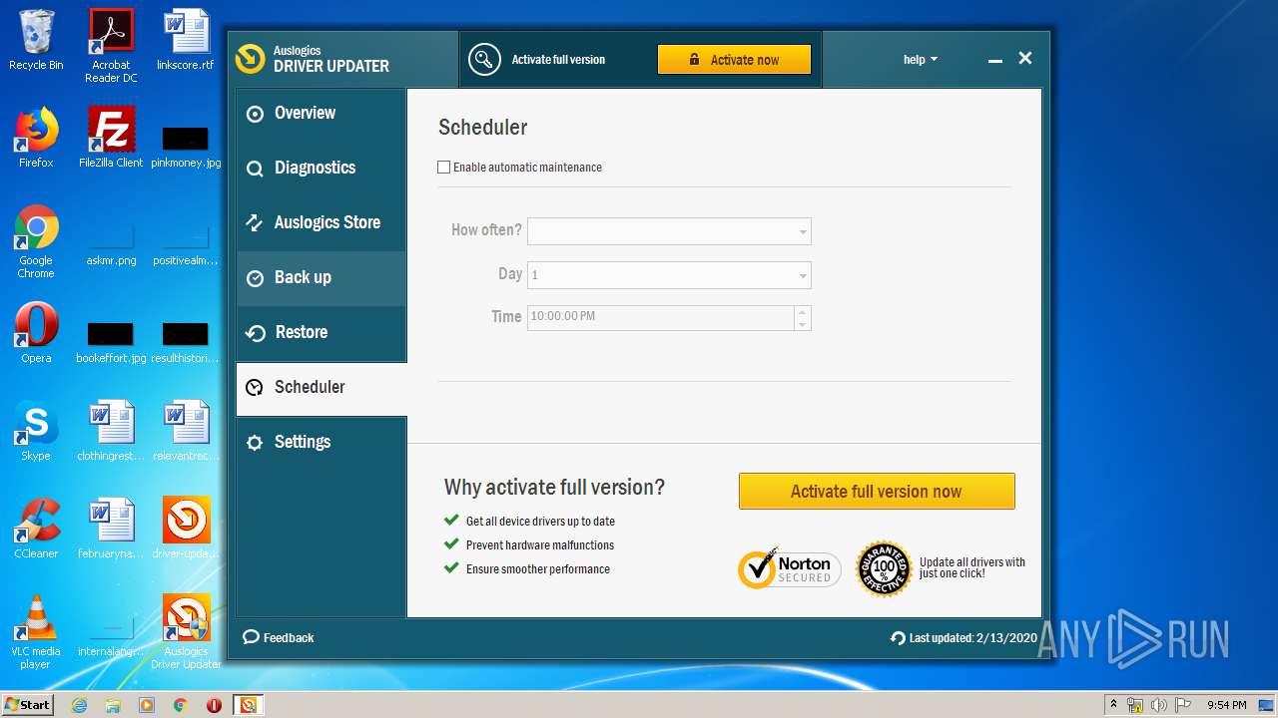Select VLC media player desktop icon
The image size is (1278, 718).
36,632
